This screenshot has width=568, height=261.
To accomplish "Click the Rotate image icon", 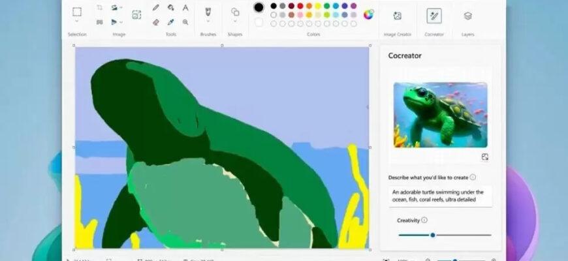I will [114, 8].
